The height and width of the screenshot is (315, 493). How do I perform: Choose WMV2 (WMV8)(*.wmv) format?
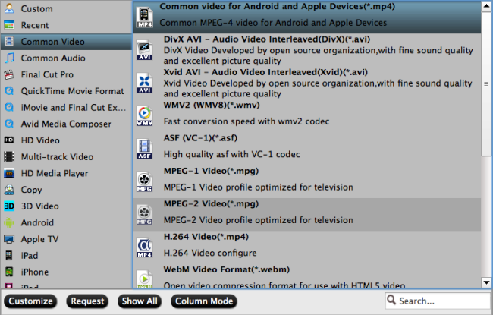pos(307,116)
